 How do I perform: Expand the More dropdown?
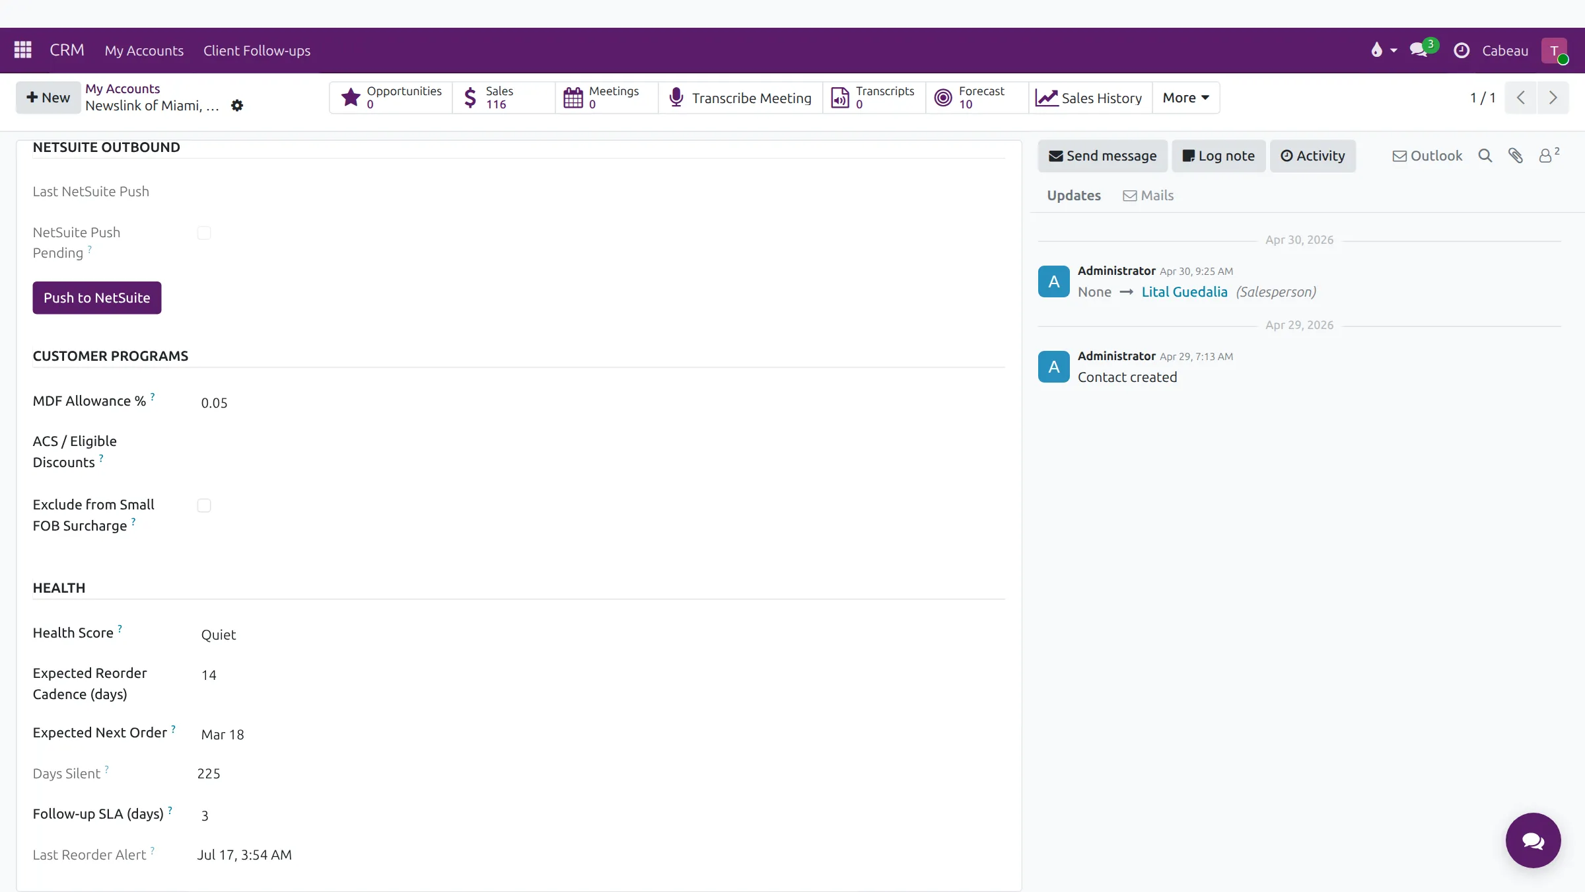1186,98
